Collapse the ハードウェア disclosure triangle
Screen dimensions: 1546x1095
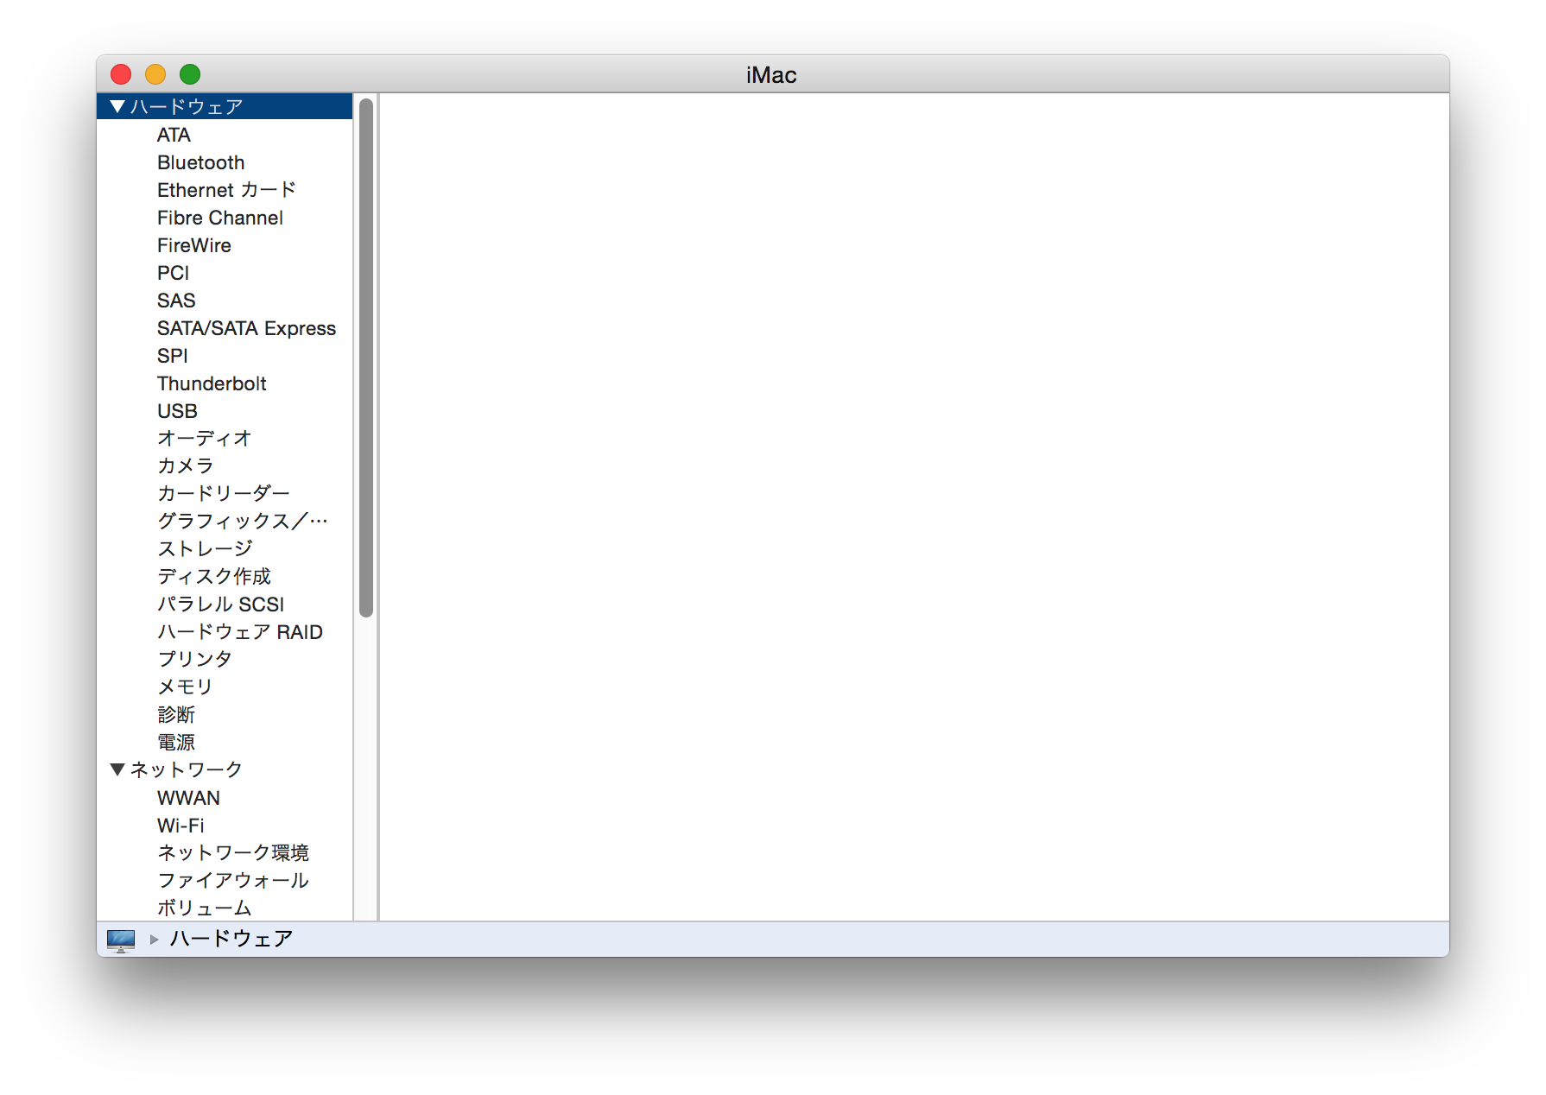point(118,106)
